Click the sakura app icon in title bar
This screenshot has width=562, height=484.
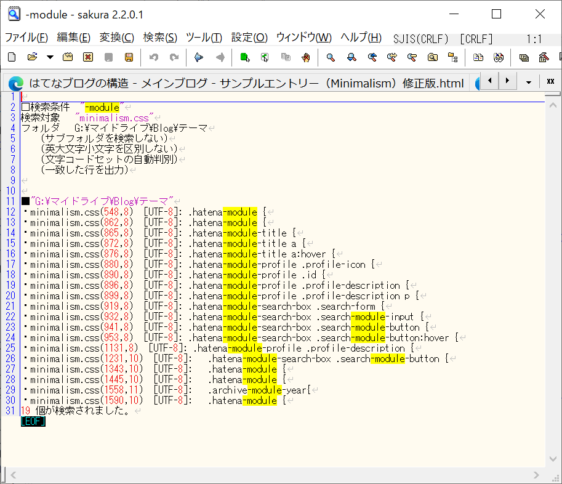click(14, 14)
